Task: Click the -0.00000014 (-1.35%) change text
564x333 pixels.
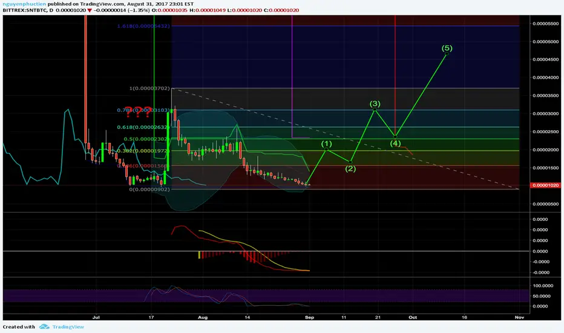Action: click(122, 10)
